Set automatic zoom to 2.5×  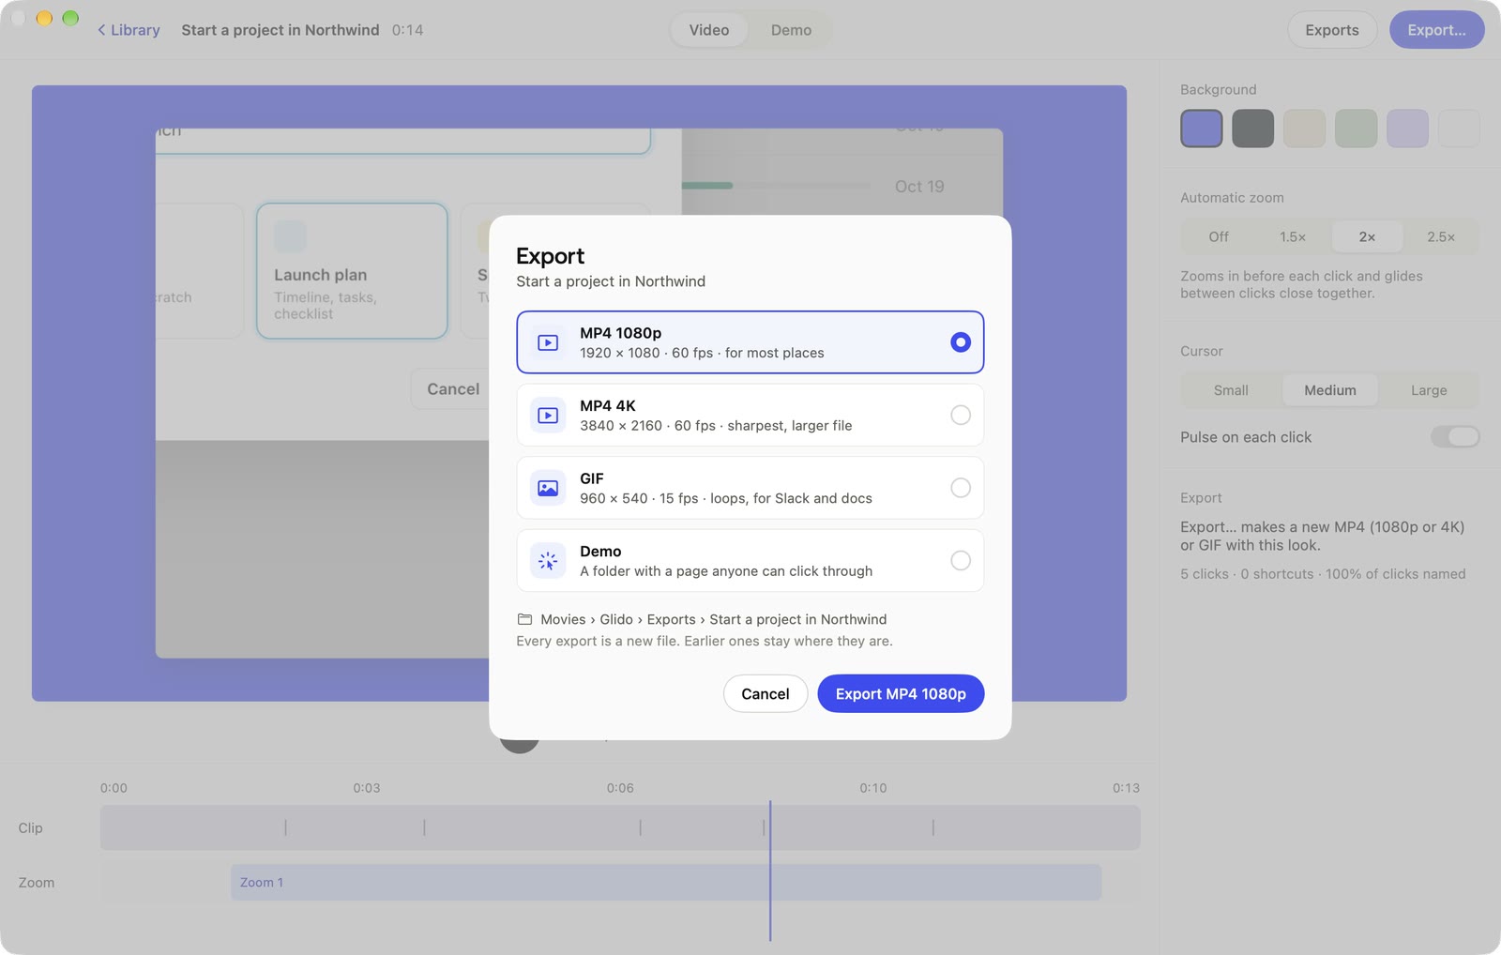point(1441,236)
